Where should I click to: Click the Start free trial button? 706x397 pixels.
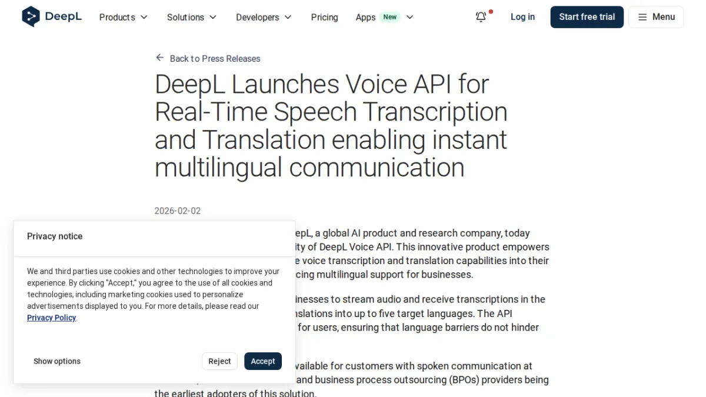[587, 17]
